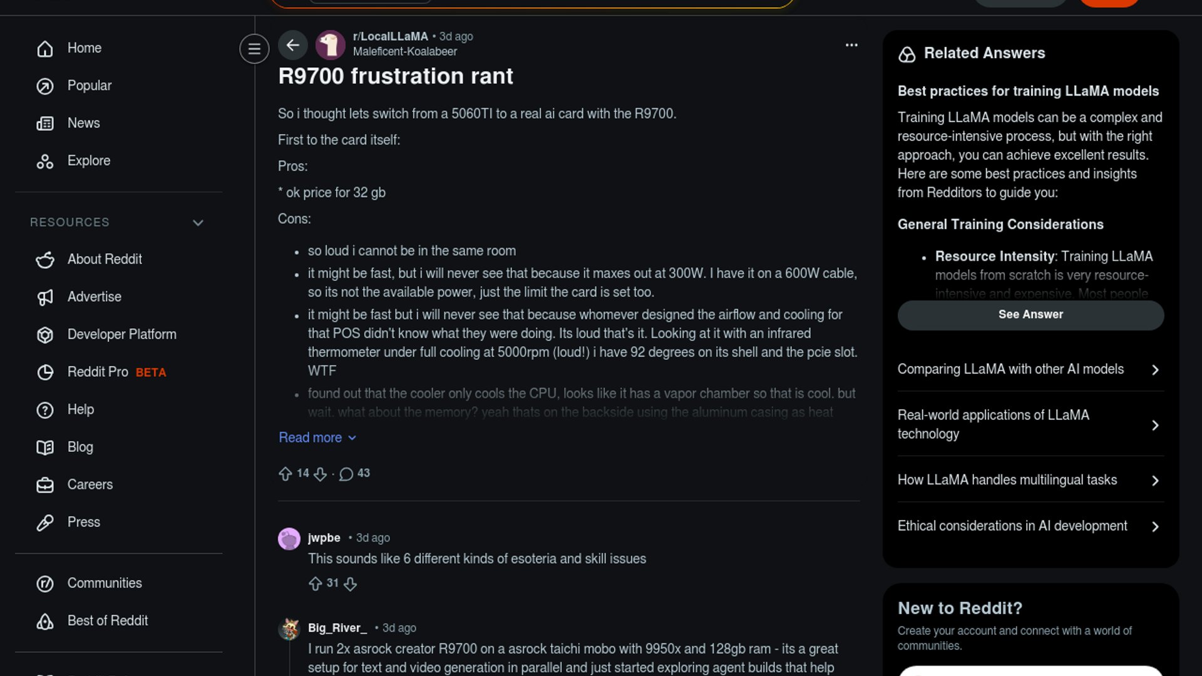Open the post's 43 comments
This screenshot has height=676, width=1202.
coord(354,474)
